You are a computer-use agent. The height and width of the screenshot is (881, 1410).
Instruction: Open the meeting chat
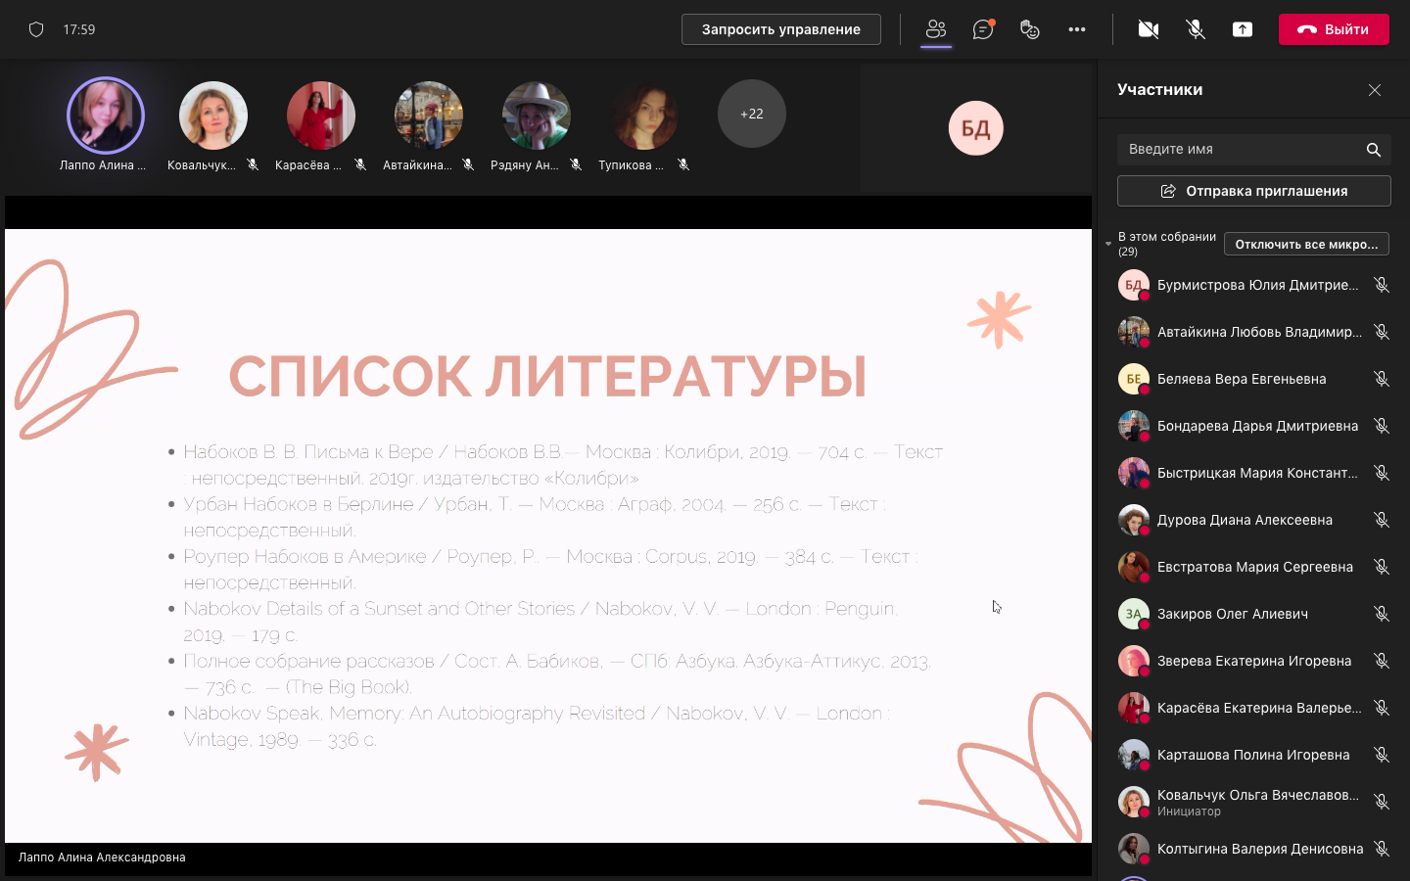pos(983,29)
